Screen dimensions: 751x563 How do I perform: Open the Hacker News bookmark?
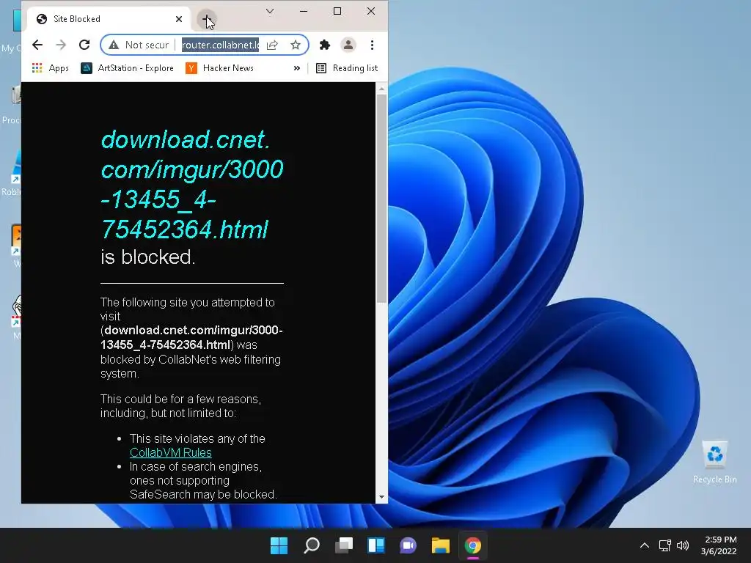[220, 68]
